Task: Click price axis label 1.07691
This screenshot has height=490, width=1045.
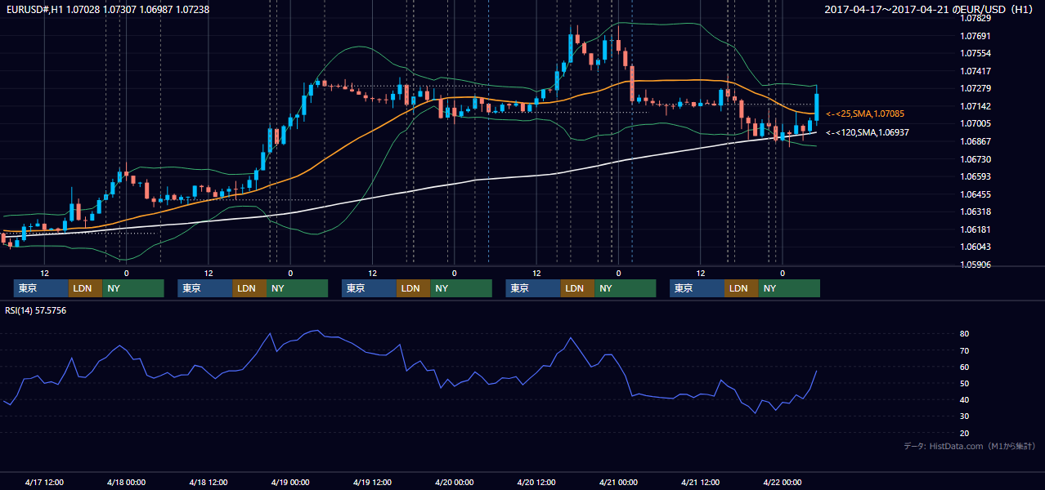Action: (x=975, y=36)
